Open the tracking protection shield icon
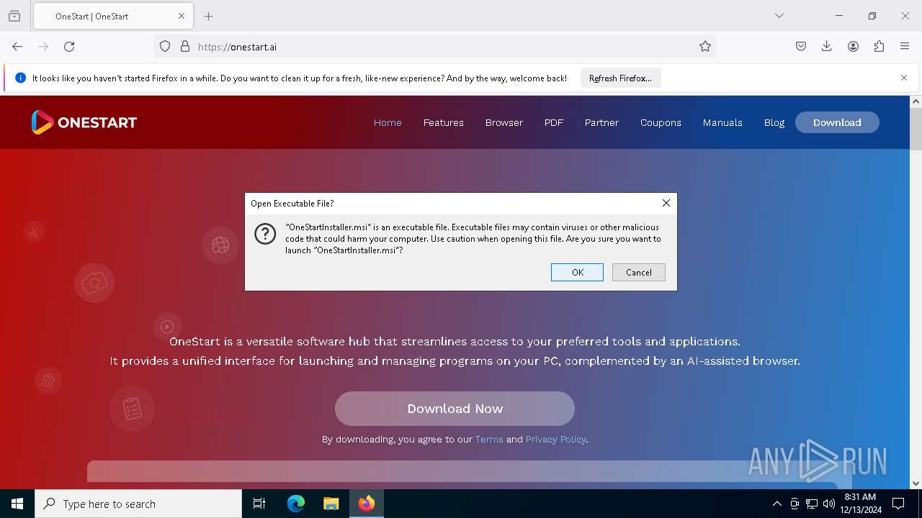 [x=165, y=46]
